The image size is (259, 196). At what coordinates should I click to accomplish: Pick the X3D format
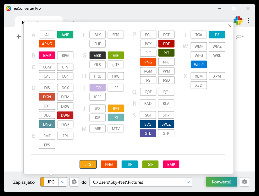199,85
